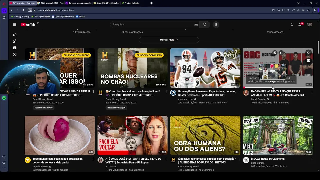
Task: Open a new browser tab with plus button
Action: coord(151,3)
